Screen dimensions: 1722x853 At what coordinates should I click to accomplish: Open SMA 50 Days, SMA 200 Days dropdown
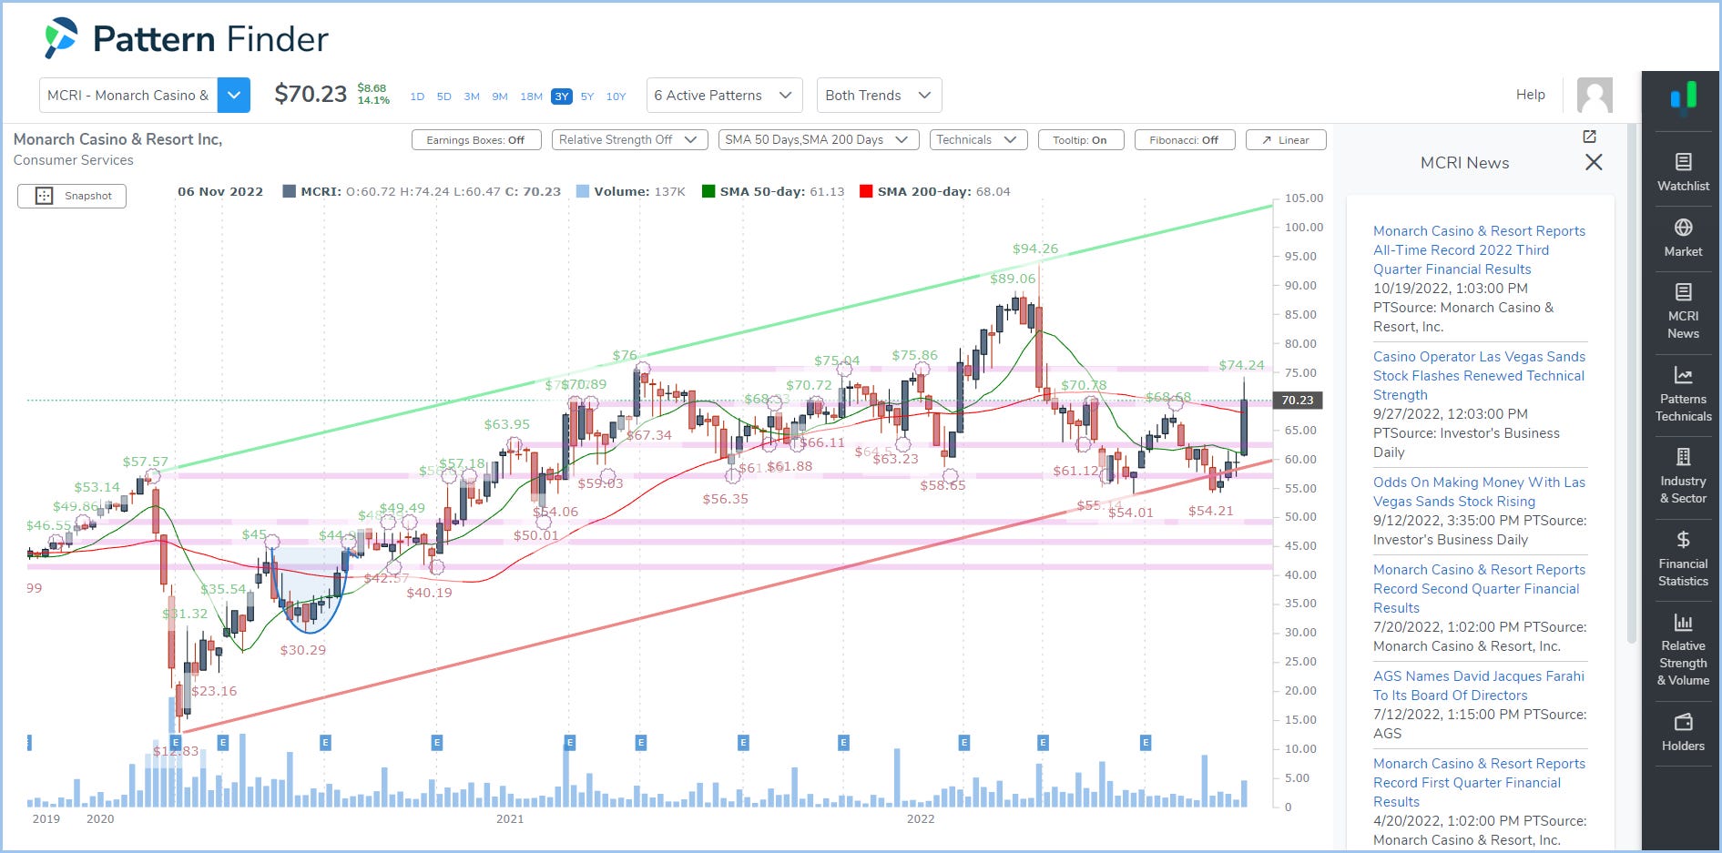818,140
